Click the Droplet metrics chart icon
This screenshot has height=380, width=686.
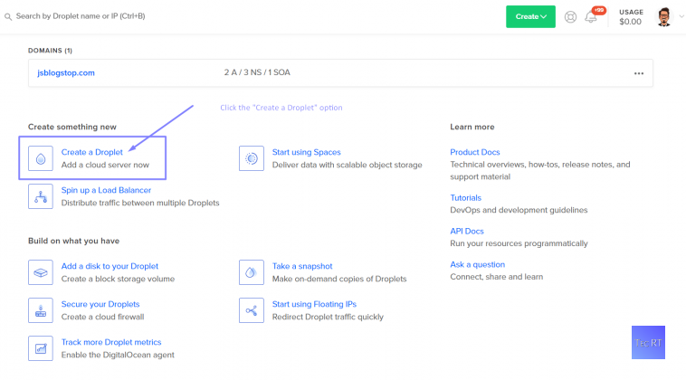(41, 348)
